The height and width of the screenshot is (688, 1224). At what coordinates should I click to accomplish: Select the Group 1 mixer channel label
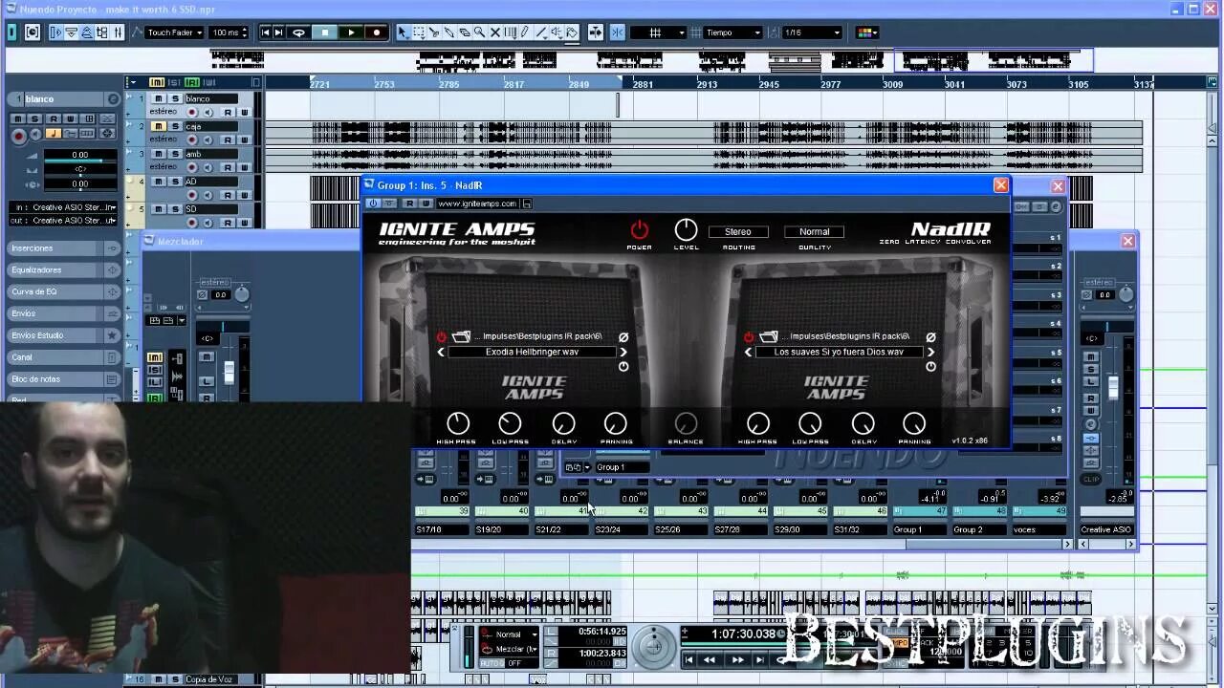click(919, 529)
